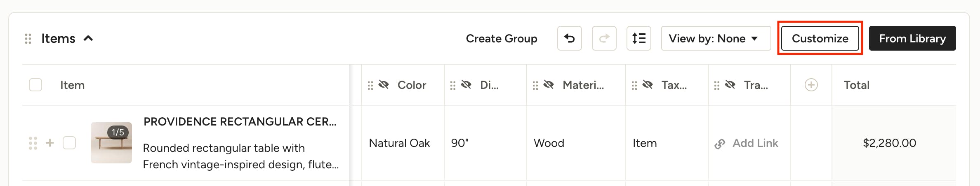Click the row height spacing icon
980x186 pixels.
coord(638,38)
